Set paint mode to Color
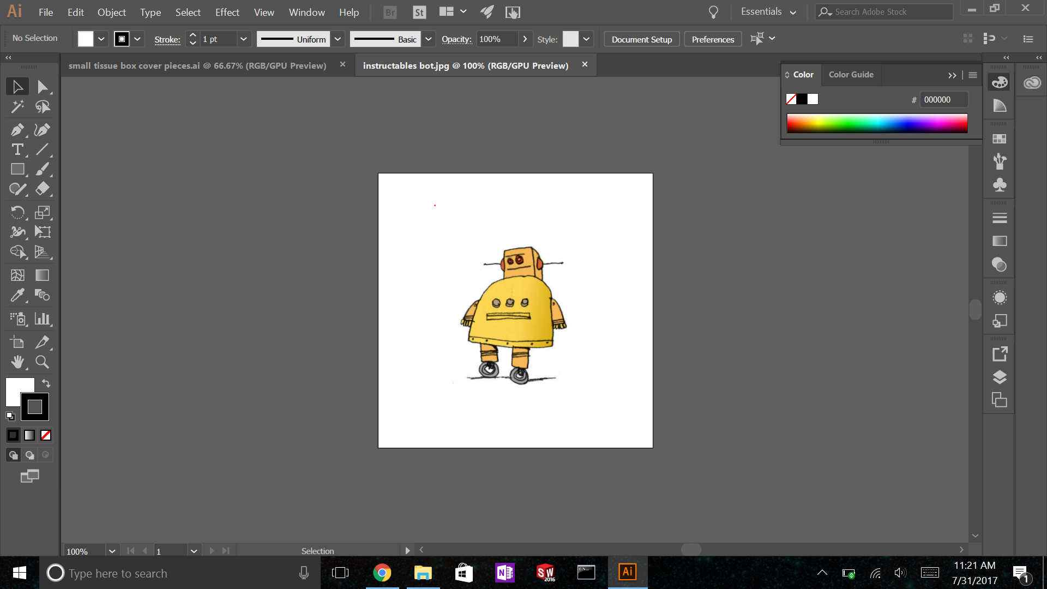Screen dimensions: 1047x589 (x=13, y=435)
